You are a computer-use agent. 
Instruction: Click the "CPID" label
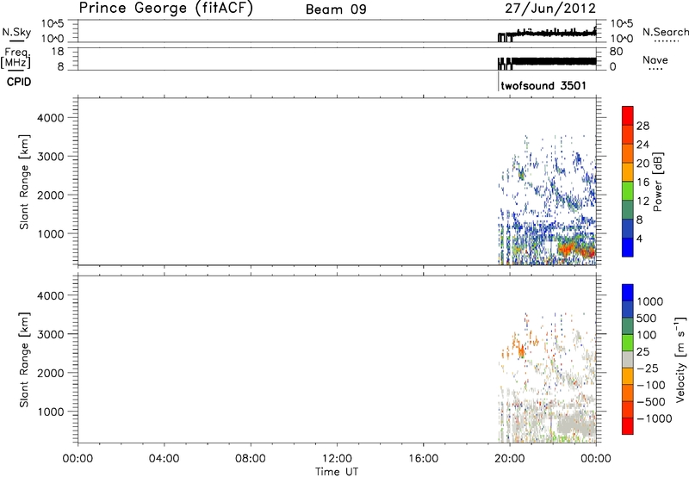pyautogui.click(x=19, y=82)
